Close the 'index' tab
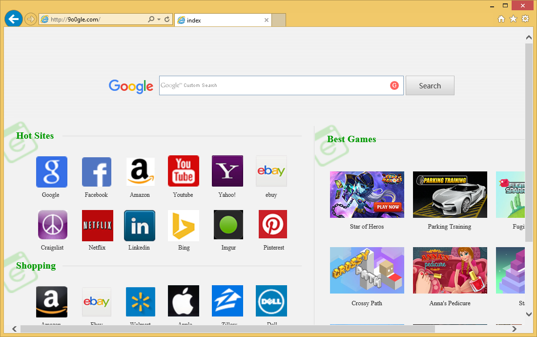The width and height of the screenshot is (537, 337). (x=267, y=20)
